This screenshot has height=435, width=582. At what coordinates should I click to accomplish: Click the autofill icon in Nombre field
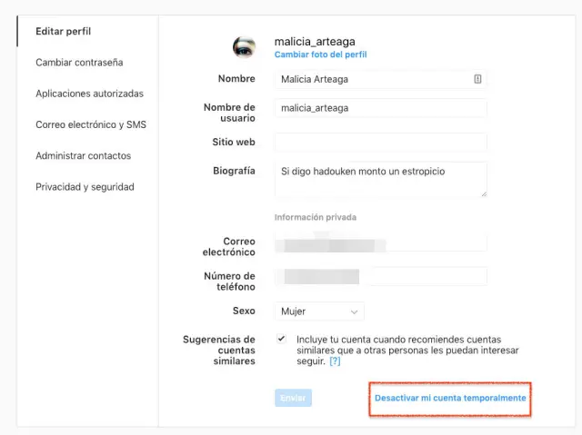(x=477, y=80)
